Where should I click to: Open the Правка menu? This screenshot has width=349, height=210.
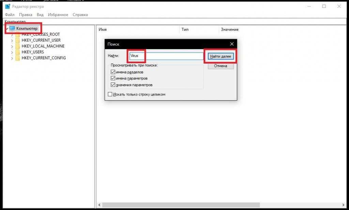coord(26,15)
